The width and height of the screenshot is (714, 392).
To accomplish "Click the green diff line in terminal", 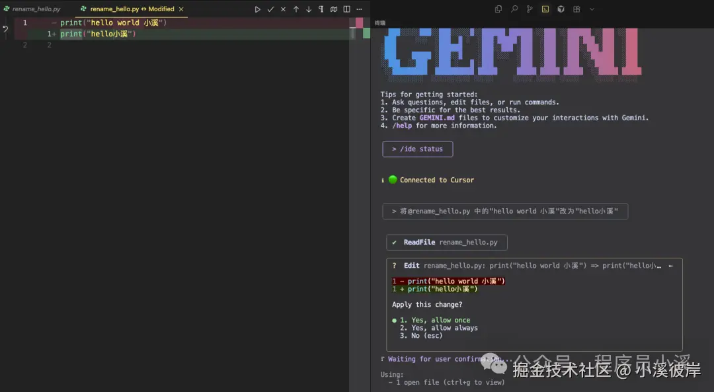I will coord(435,289).
